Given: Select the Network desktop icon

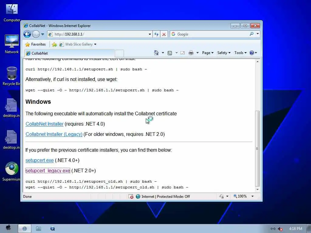Looking at the screenshot, I should 12,44.
